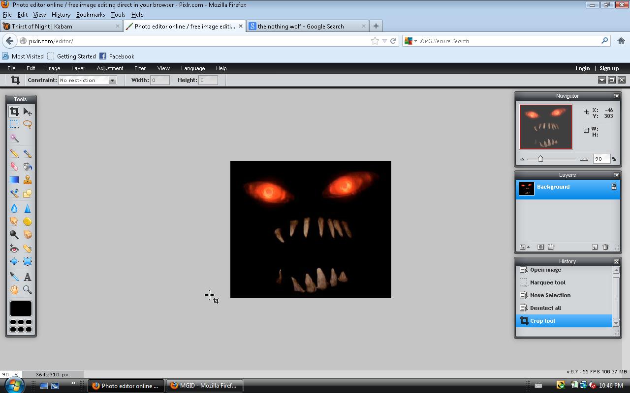Select the Gradient tool
Viewport: 630px width, 393px height.
(14, 180)
